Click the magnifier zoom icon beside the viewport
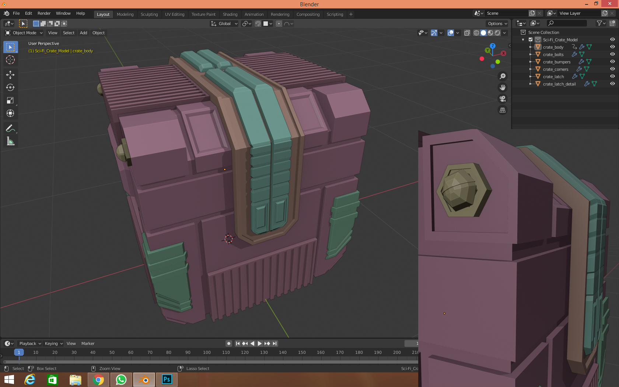Image resolution: width=619 pixels, height=387 pixels. tap(503, 76)
